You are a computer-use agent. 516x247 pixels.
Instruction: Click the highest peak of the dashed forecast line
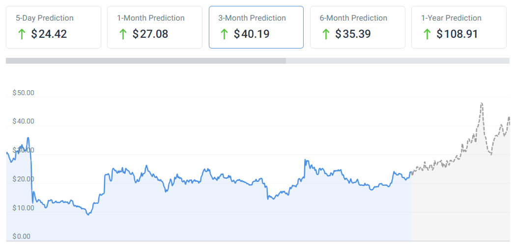click(482, 103)
